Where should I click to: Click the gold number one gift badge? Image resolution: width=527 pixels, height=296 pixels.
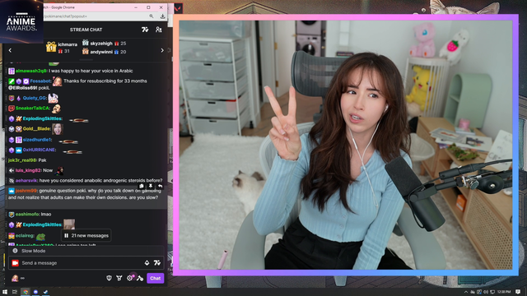pos(51,47)
